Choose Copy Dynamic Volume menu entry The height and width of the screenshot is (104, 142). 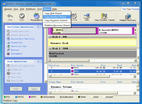tap(57, 20)
